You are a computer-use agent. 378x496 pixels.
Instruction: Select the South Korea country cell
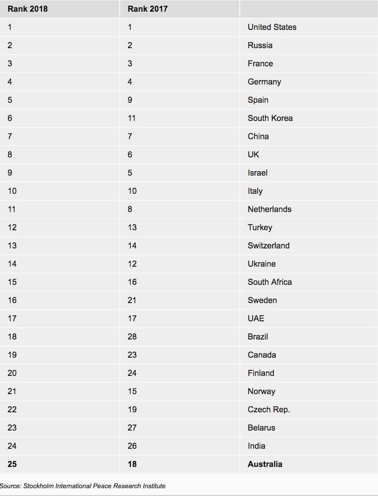click(x=270, y=118)
